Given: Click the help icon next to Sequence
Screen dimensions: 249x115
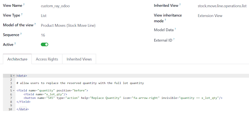Looking at the screenshot, I should click(21, 34).
